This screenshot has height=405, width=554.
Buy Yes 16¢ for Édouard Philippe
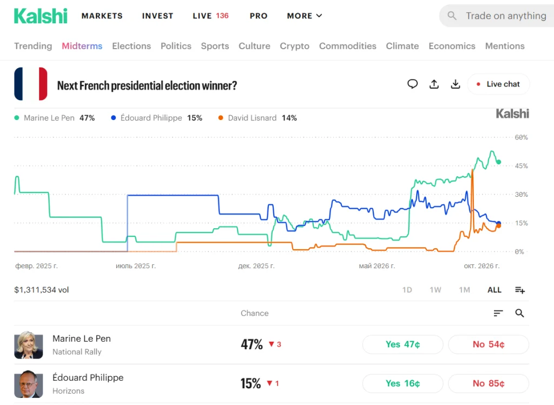point(403,383)
